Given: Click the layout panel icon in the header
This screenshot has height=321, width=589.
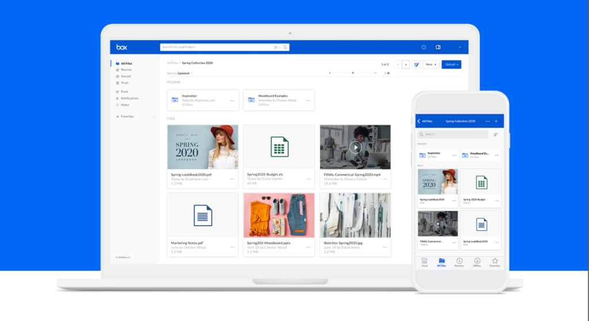Looking at the screenshot, I should [438, 47].
